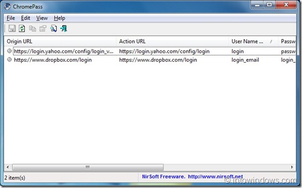Click the partially visible Password column header

tap(287, 41)
